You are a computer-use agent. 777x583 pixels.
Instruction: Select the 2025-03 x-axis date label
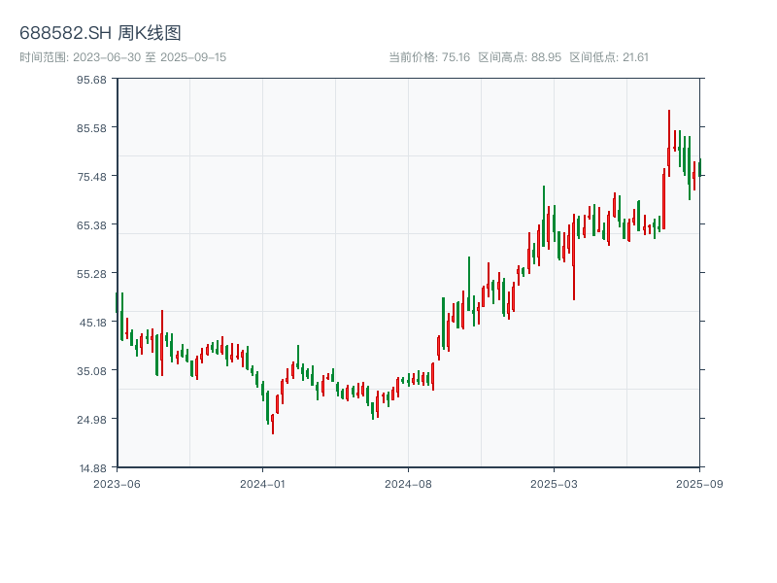pyautogui.click(x=554, y=483)
